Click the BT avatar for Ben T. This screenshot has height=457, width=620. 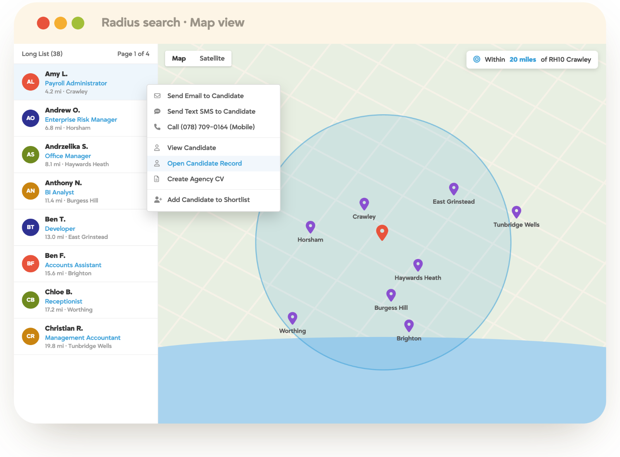(31, 227)
